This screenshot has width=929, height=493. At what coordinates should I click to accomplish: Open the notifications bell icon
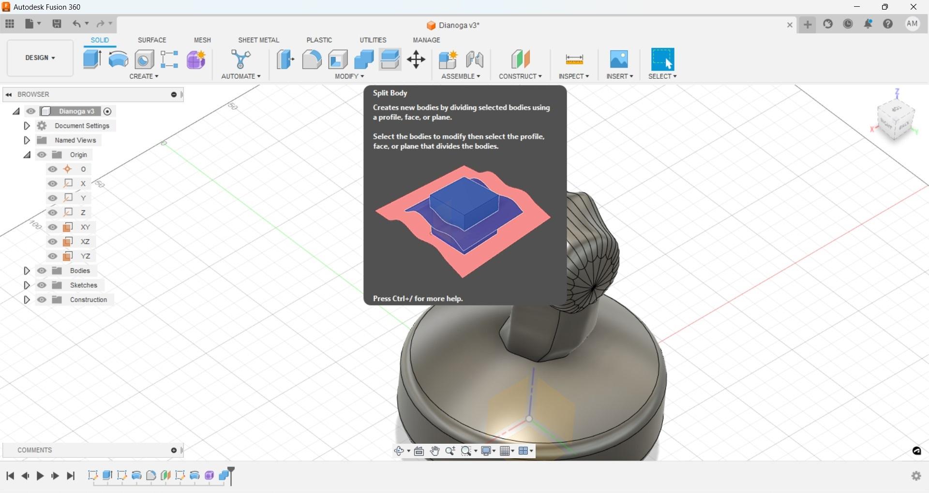click(868, 24)
